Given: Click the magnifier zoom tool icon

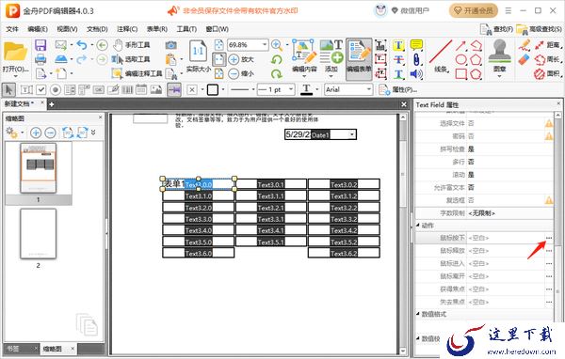Looking at the screenshot, I should coord(276,45).
